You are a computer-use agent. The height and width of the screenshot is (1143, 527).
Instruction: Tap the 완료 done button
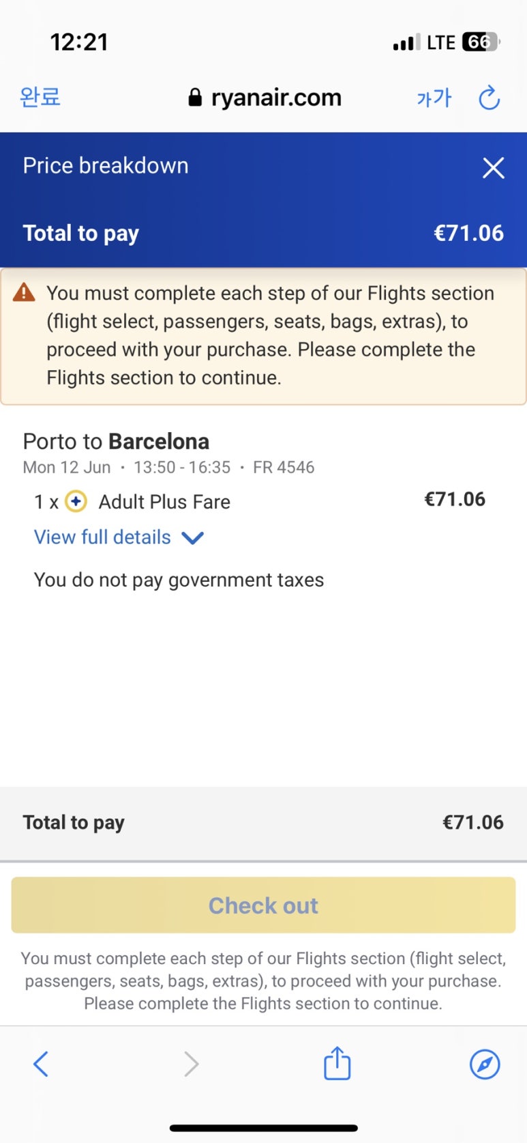tap(40, 97)
